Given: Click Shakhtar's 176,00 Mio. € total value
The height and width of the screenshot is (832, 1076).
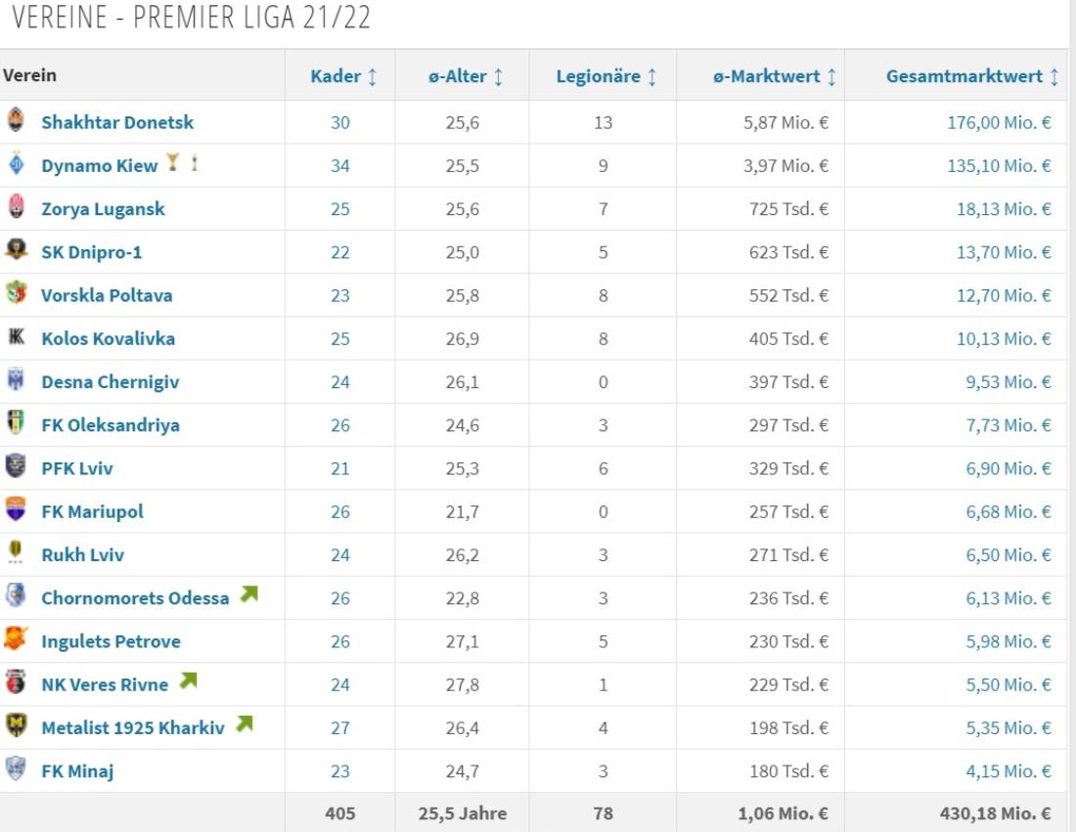Looking at the screenshot, I should click(x=999, y=122).
